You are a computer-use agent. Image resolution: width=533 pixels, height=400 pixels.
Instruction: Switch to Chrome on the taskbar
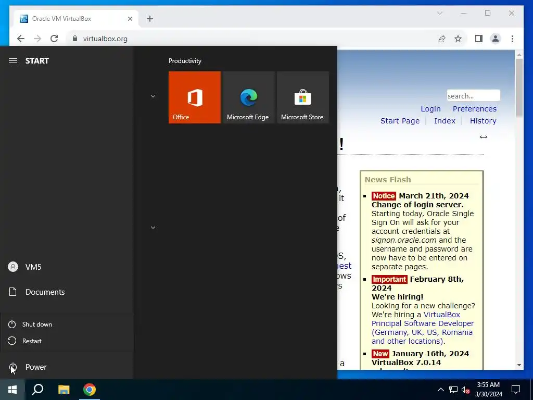coord(90,390)
